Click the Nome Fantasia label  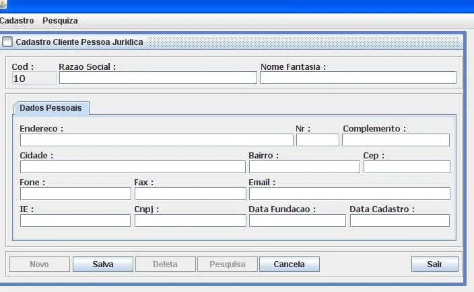293,67
